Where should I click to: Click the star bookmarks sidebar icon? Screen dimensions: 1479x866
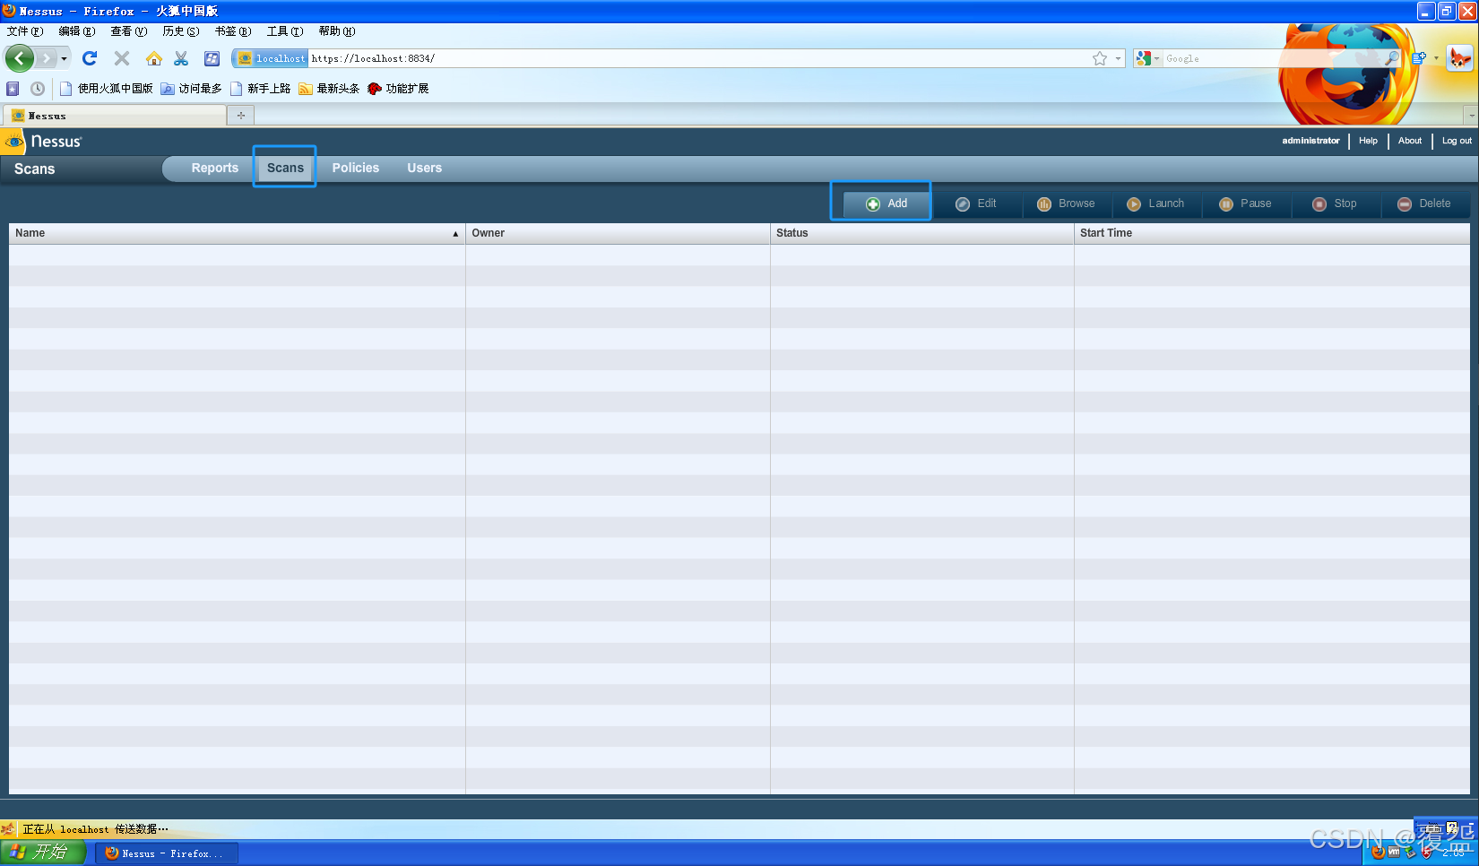click(x=13, y=89)
